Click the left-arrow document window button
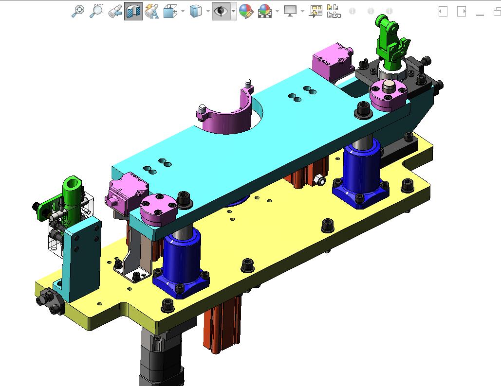Screen dimensions: 501x386 [443, 12]
